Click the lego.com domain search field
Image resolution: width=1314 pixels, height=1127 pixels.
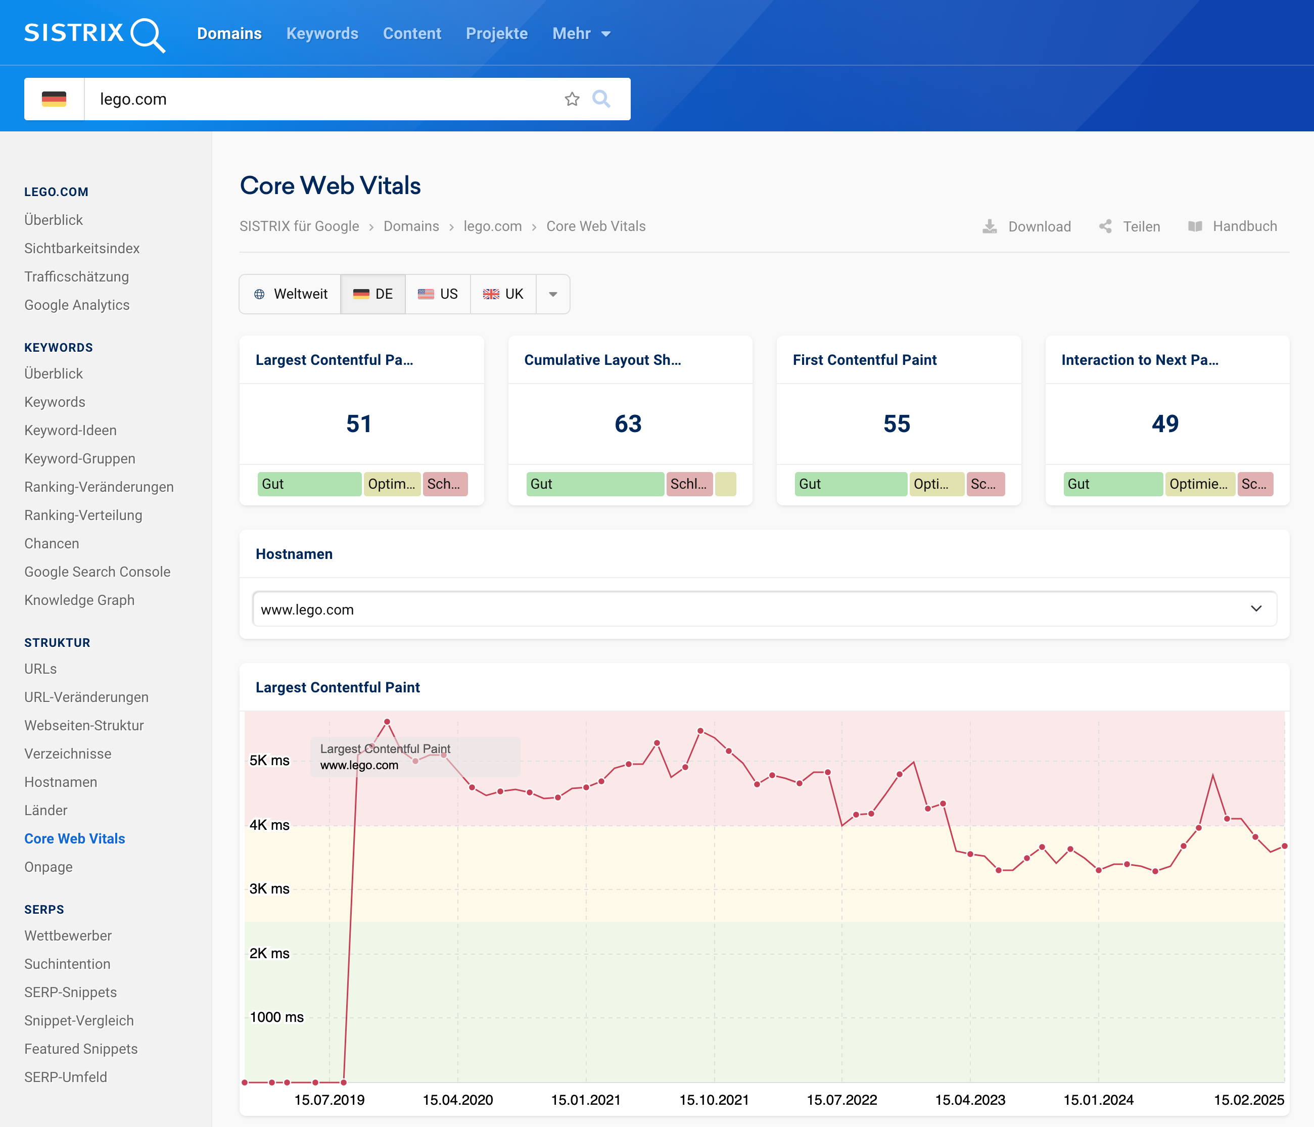pos(317,99)
